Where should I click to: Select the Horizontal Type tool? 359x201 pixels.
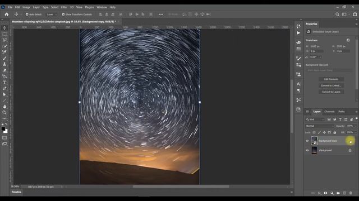4,83
